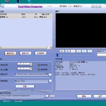Click the Audio pcm_s16le 44100 Hz info line

(x=75, y=74)
